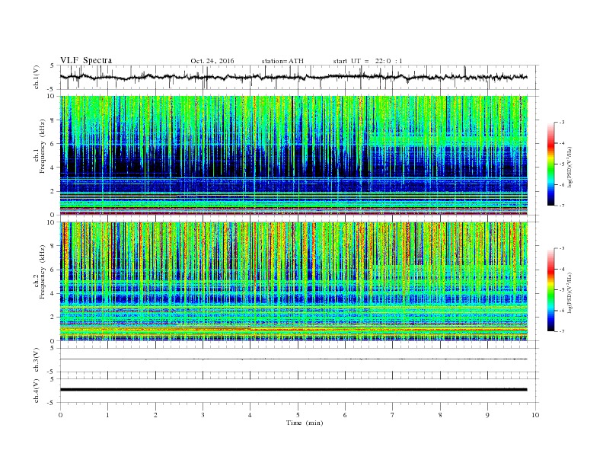The height and width of the screenshot is (466, 603).
Task: Click the 'start UT = 22:0 :1' label
Action: (x=368, y=61)
